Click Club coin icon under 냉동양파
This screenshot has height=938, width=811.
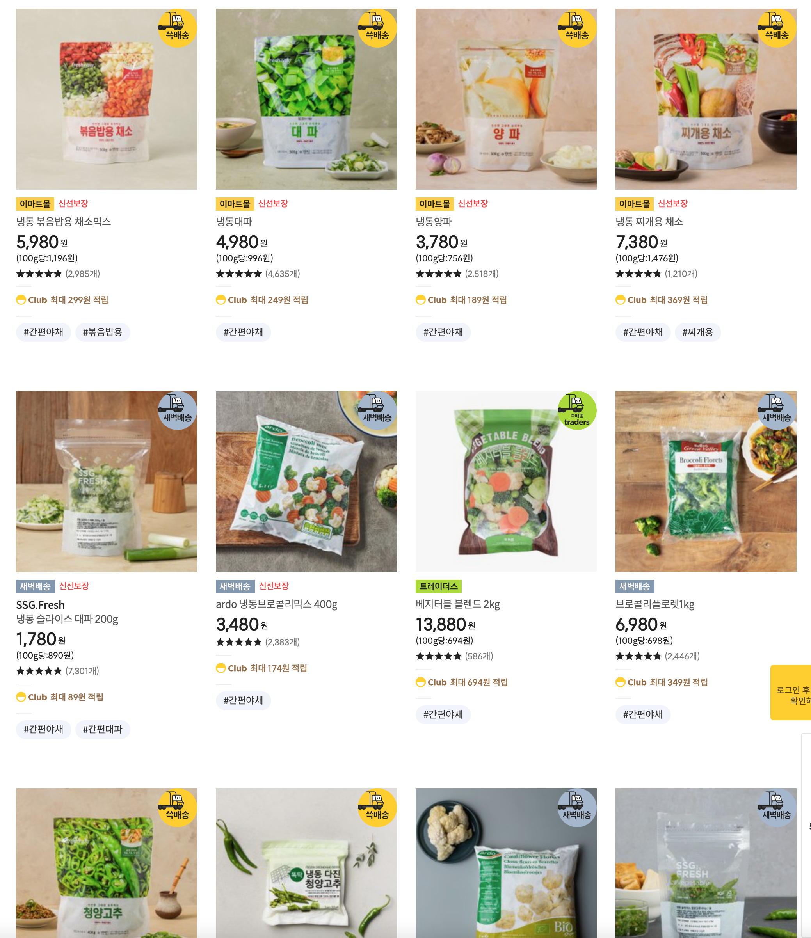click(420, 300)
